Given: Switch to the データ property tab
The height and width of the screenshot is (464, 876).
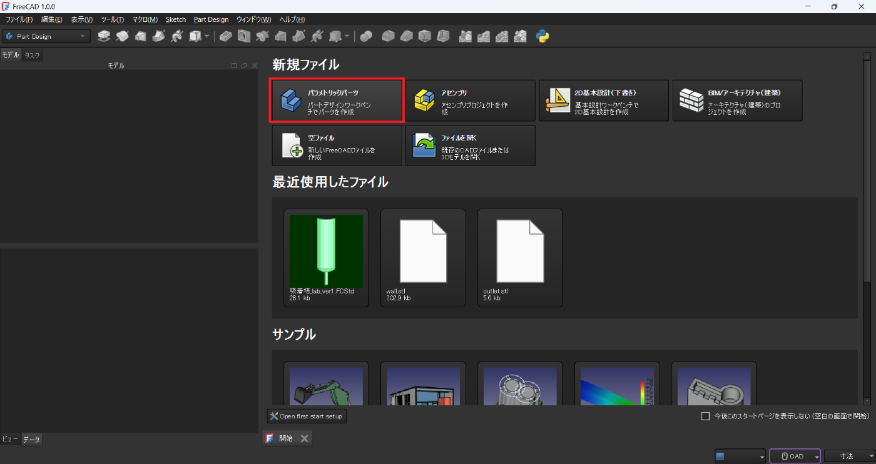Looking at the screenshot, I should [x=31, y=440].
